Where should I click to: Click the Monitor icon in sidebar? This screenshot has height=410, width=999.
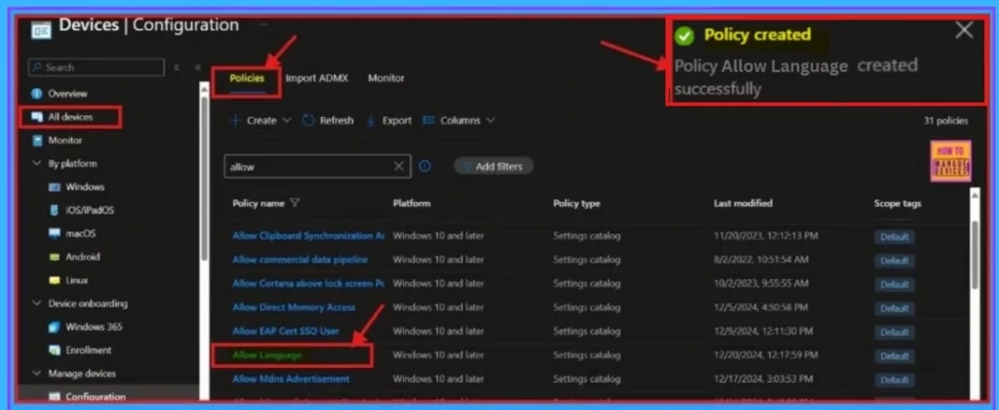point(37,141)
